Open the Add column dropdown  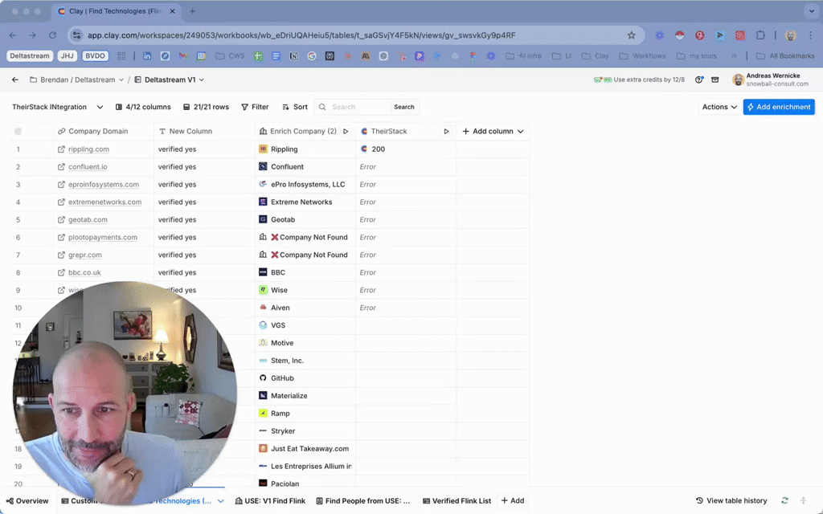coord(493,132)
